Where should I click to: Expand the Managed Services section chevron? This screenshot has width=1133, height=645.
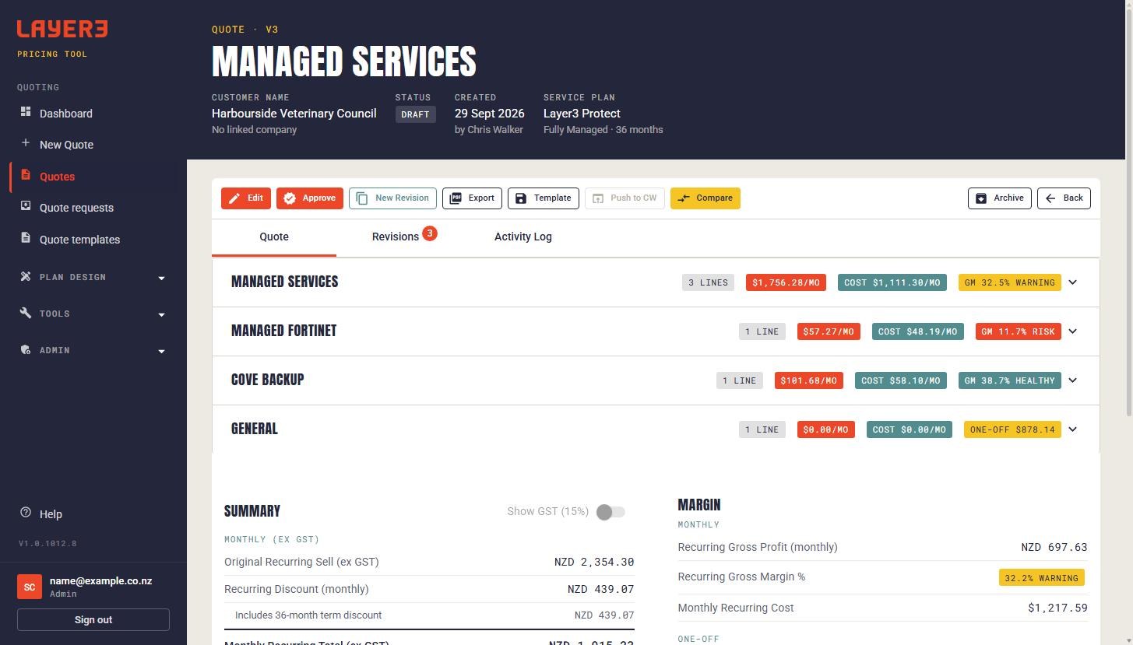(x=1072, y=282)
